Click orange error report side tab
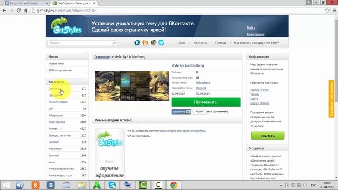 click(331, 99)
